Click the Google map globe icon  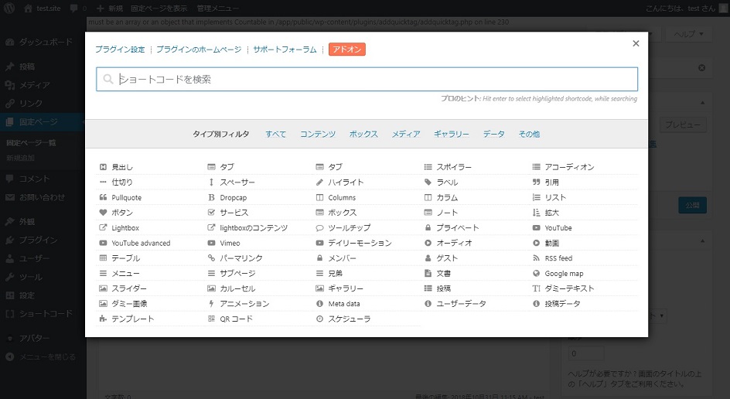[537, 274]
